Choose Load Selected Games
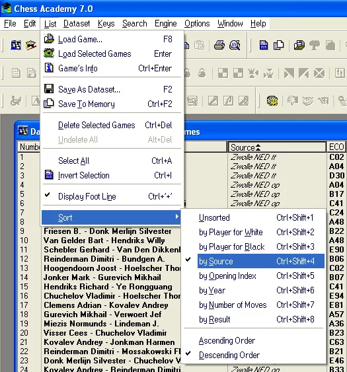This screenshot has height=372, width=347. pyautogui.click(x=112, y=54)
